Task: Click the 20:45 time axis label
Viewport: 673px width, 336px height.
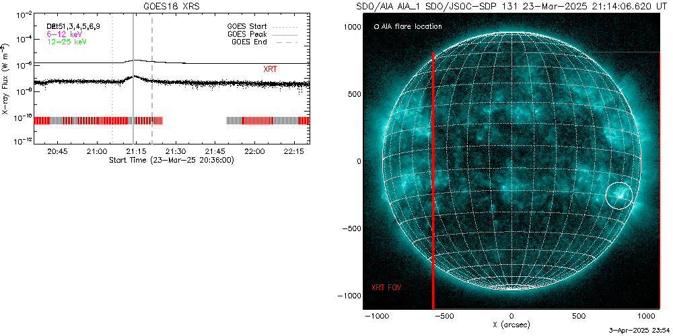Action: pyautogui.click(x=57, y=152)
